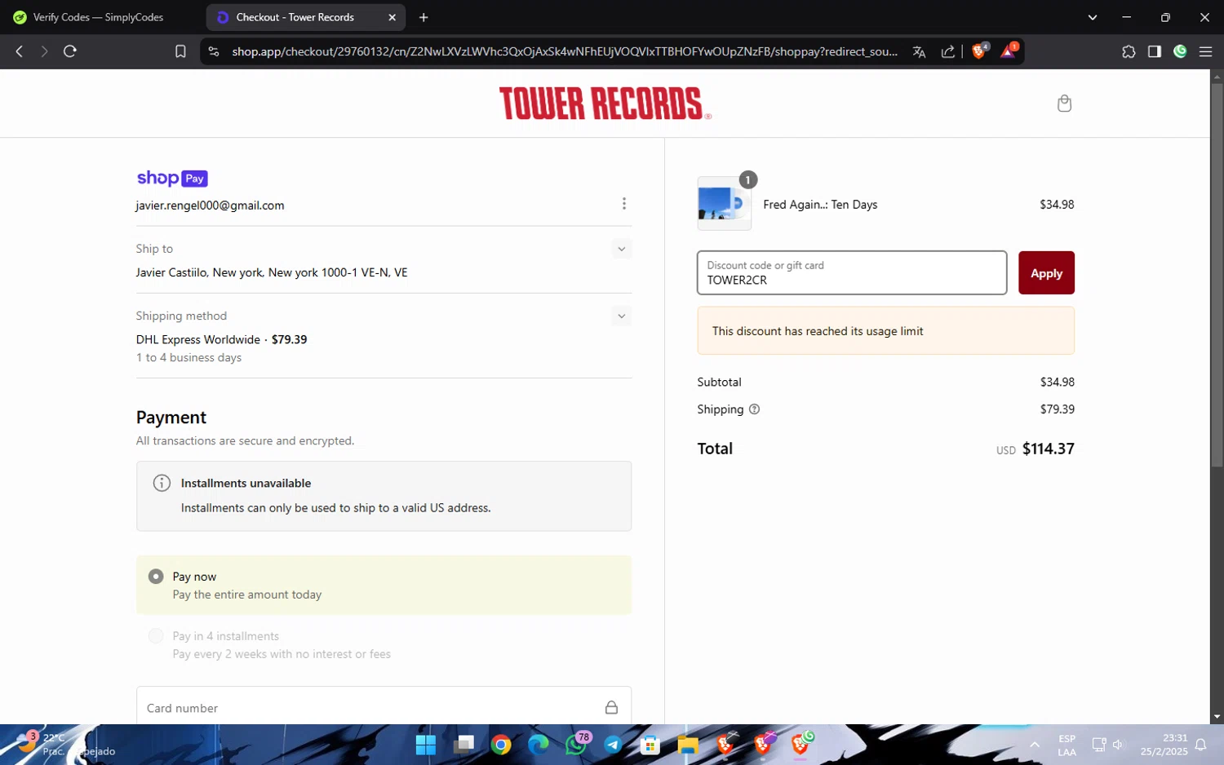Select the usage limit error message
Image resolution: width=1224 pixels, height=765 pixels.
pyautogui.click(x=818, y=331)
